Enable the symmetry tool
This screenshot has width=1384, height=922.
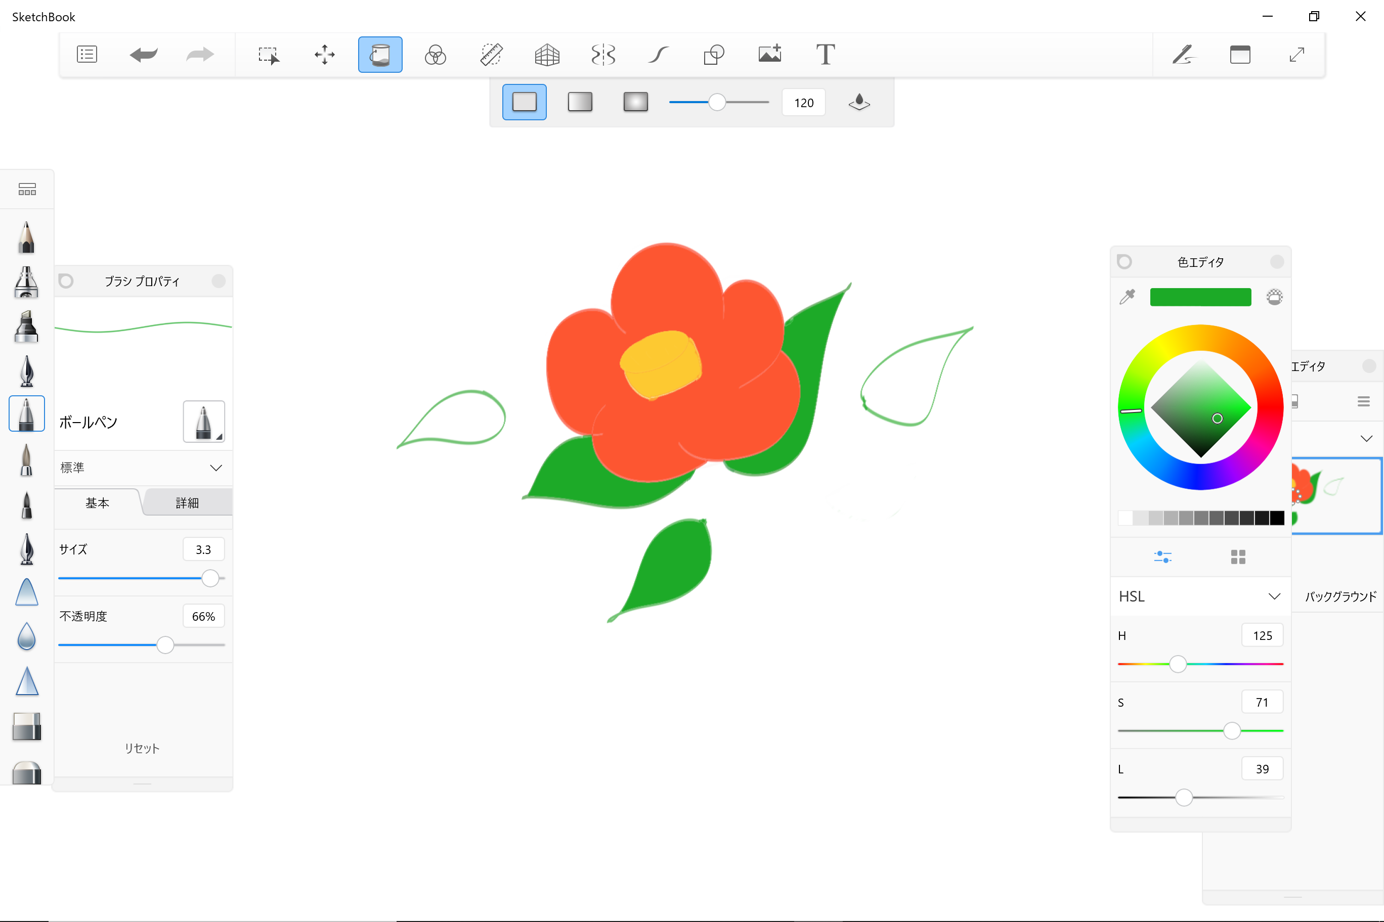point(602,55)
